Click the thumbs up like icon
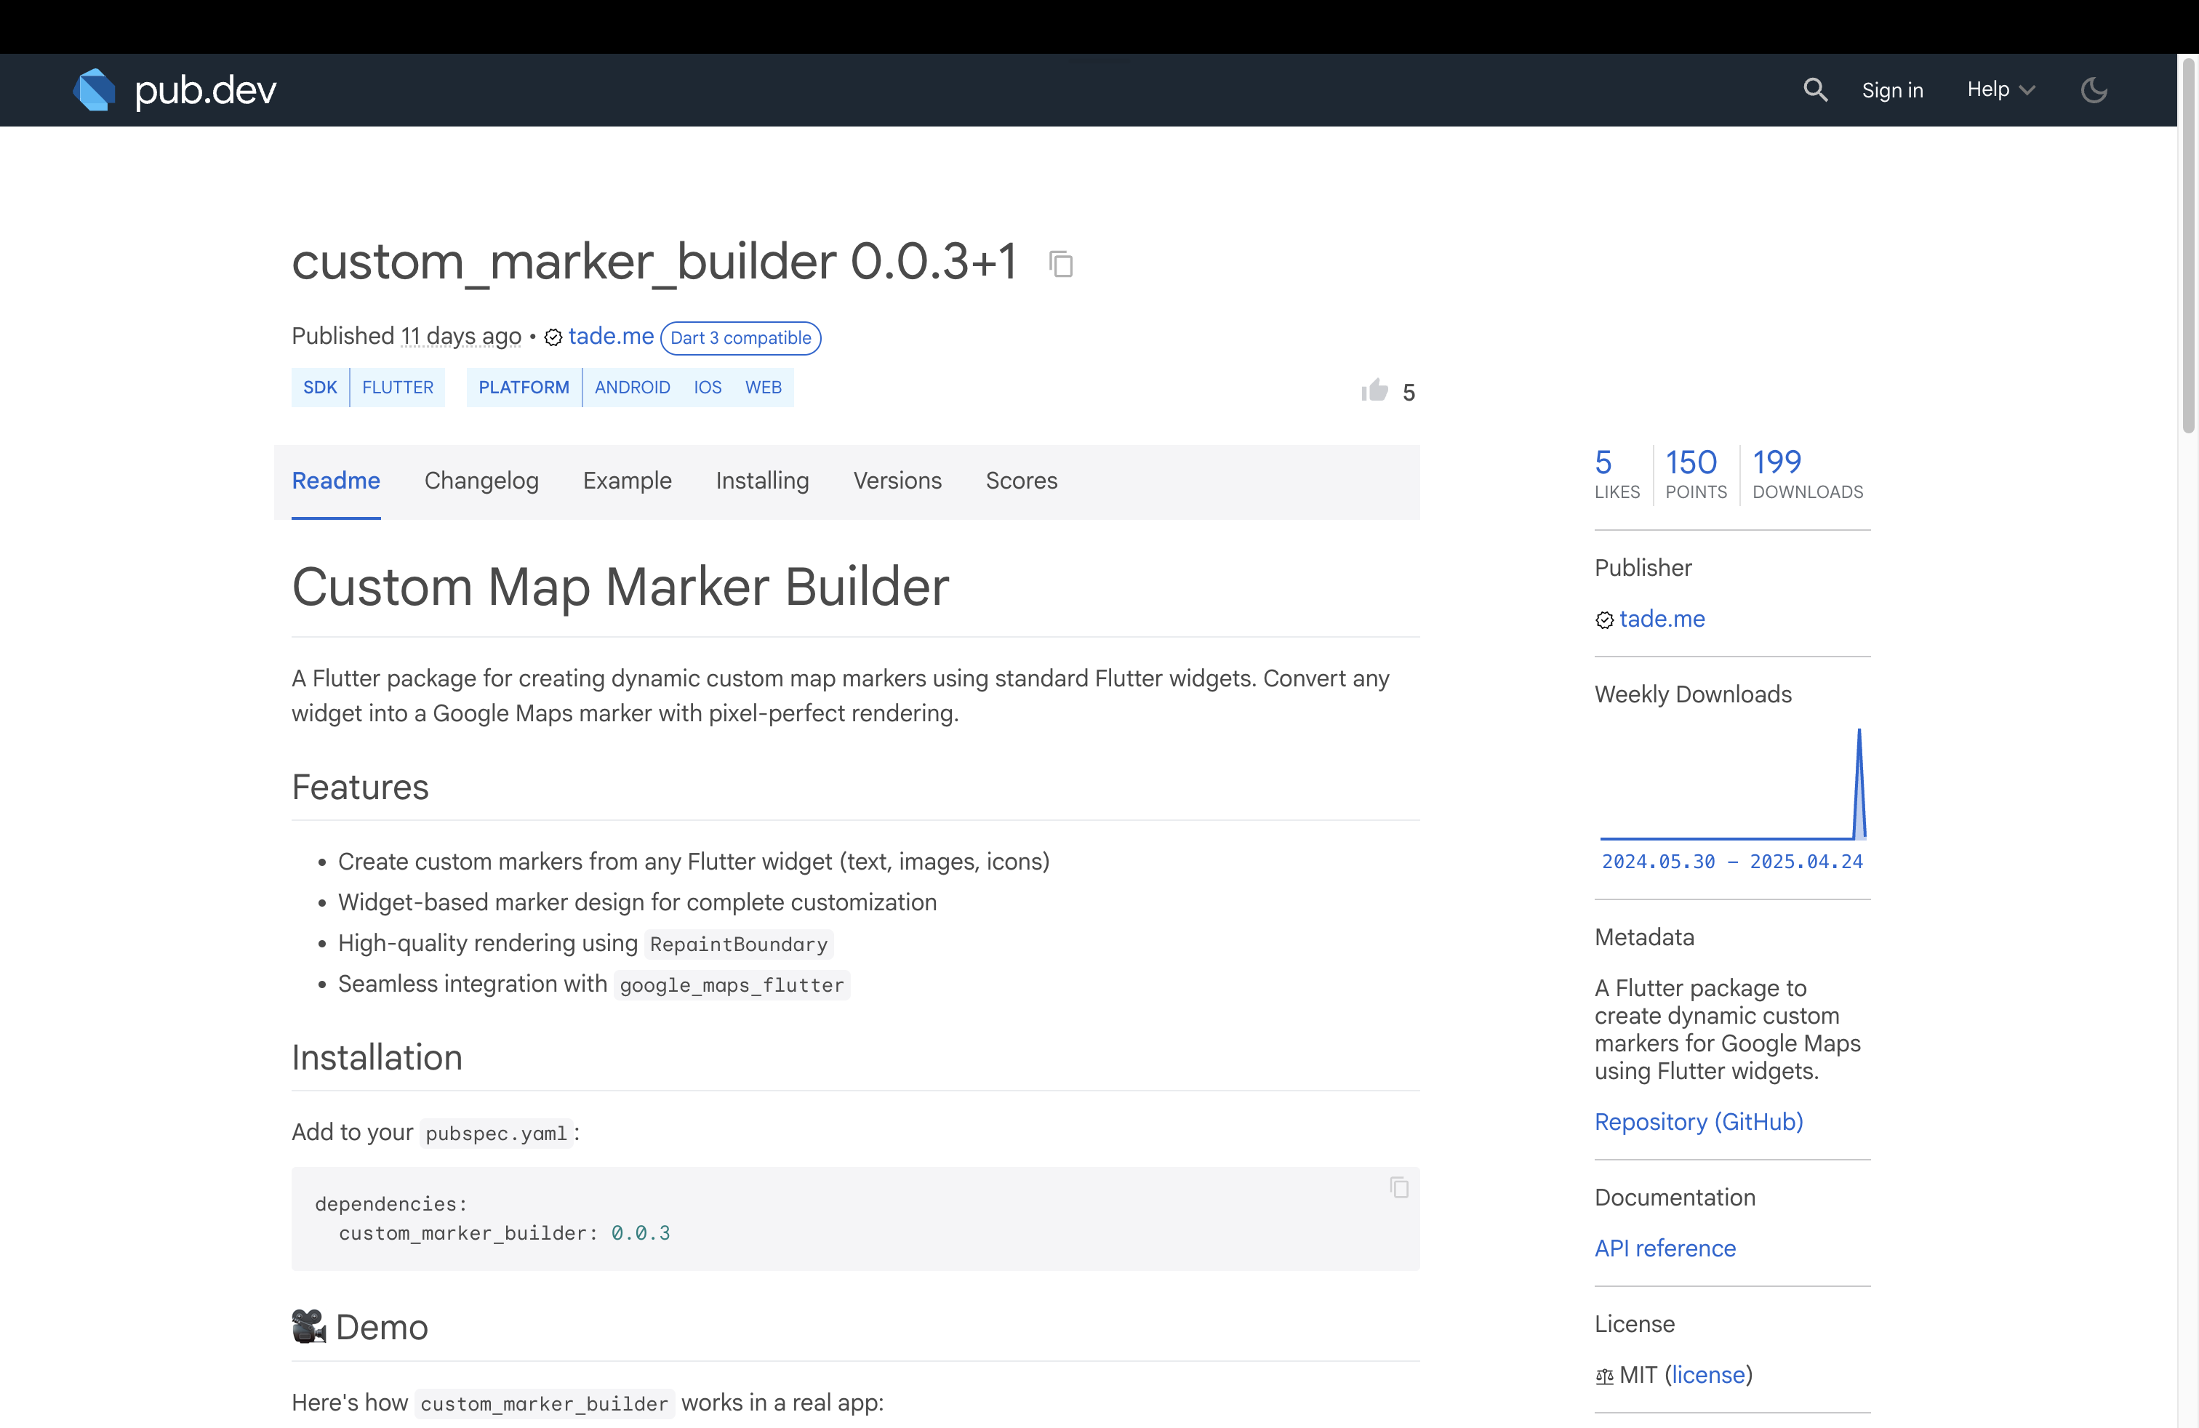 (1374, 390)
